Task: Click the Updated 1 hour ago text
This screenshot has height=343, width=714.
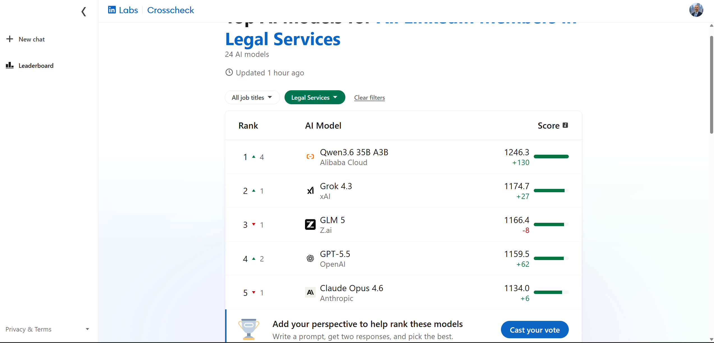Action: pos(270,73)
